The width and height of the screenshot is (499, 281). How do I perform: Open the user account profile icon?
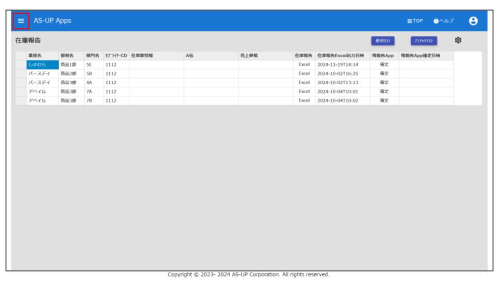point(472,21)
